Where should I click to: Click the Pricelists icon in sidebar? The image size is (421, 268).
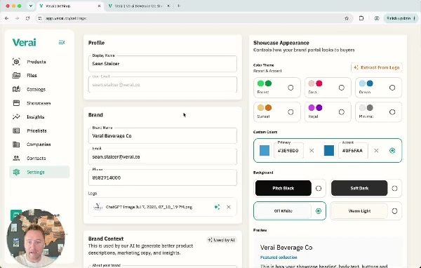[16, 130]
